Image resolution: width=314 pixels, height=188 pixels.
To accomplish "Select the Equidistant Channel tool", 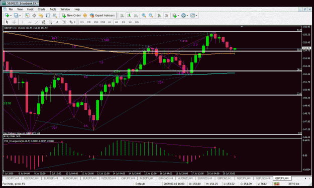I will pyautogui.click(x=43, y=22).
